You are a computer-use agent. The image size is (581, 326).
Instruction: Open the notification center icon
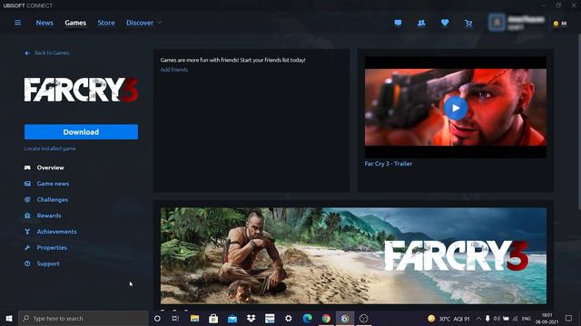click(x=569, y=318)
